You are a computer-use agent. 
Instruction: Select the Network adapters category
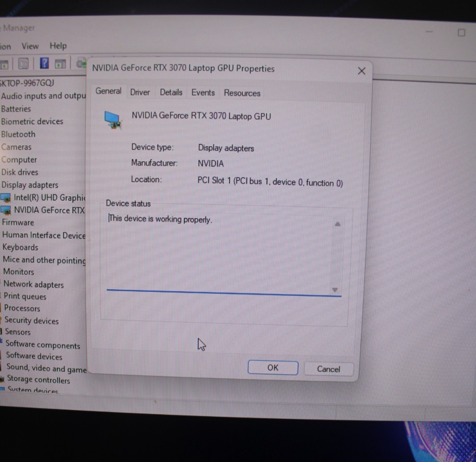point(33,284)
